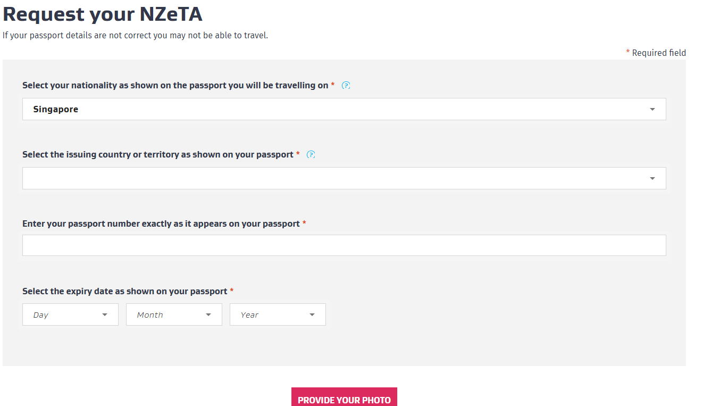Viewport: 703px width, 406px height.
Task: Click the arrow inside the Day selector
Action: coord(105,314)
